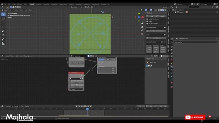Switch to the Layout workspace tab
The image size is (219, 123).
(32, 4)
